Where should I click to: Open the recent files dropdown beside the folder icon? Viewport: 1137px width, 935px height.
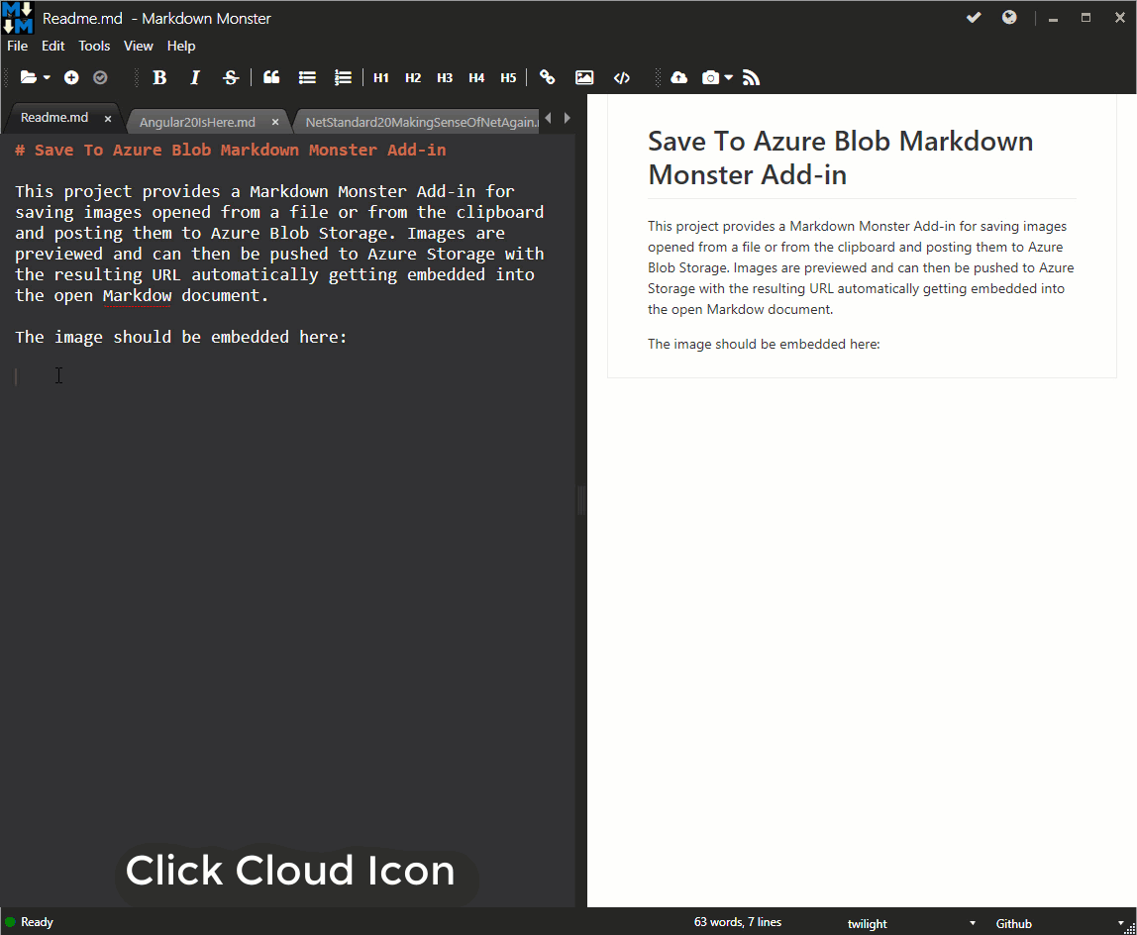tap(45, 77)
